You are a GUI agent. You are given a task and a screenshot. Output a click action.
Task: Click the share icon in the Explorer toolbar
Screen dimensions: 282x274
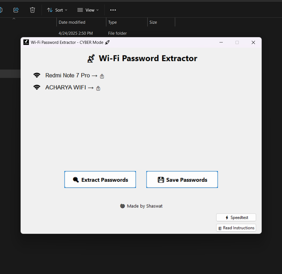click(x=16, y=10)
